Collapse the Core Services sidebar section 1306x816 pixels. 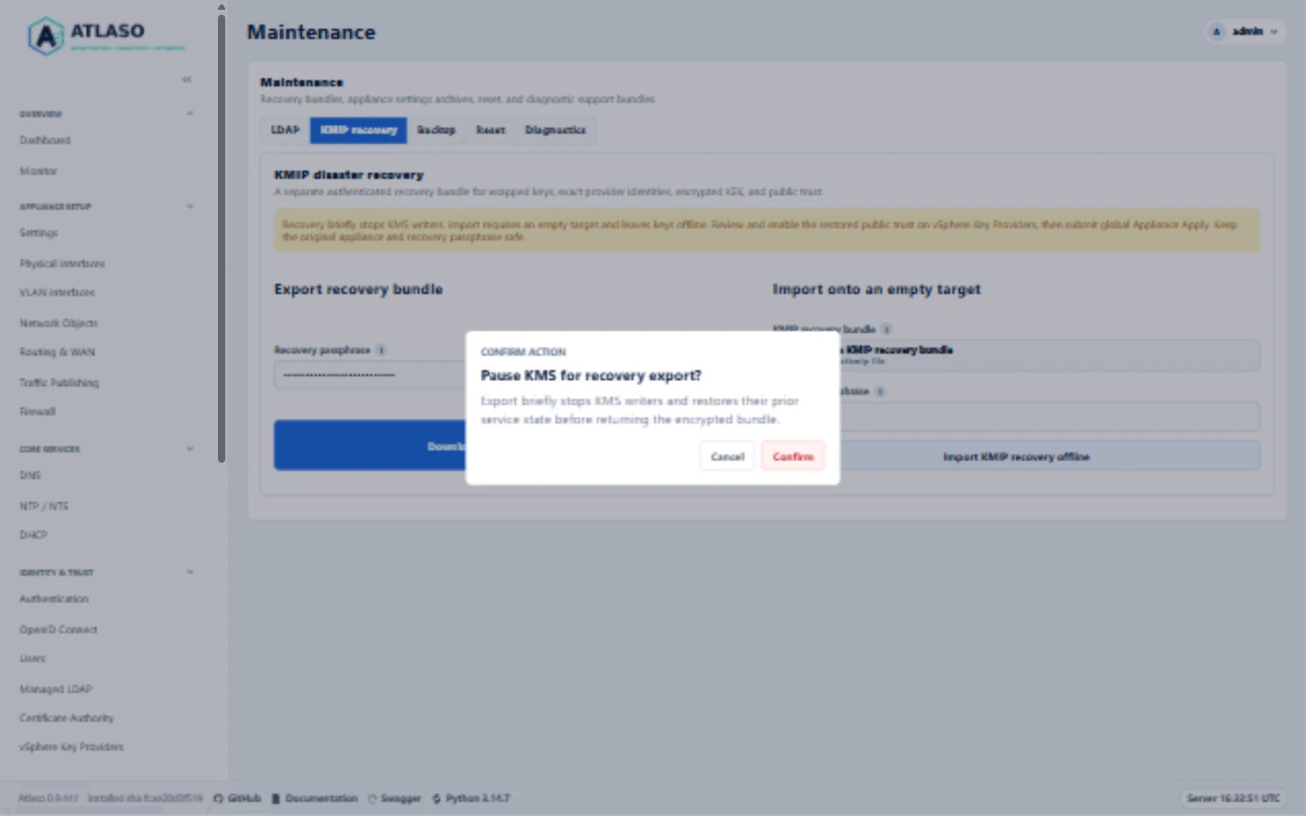(x=190, y=449)
